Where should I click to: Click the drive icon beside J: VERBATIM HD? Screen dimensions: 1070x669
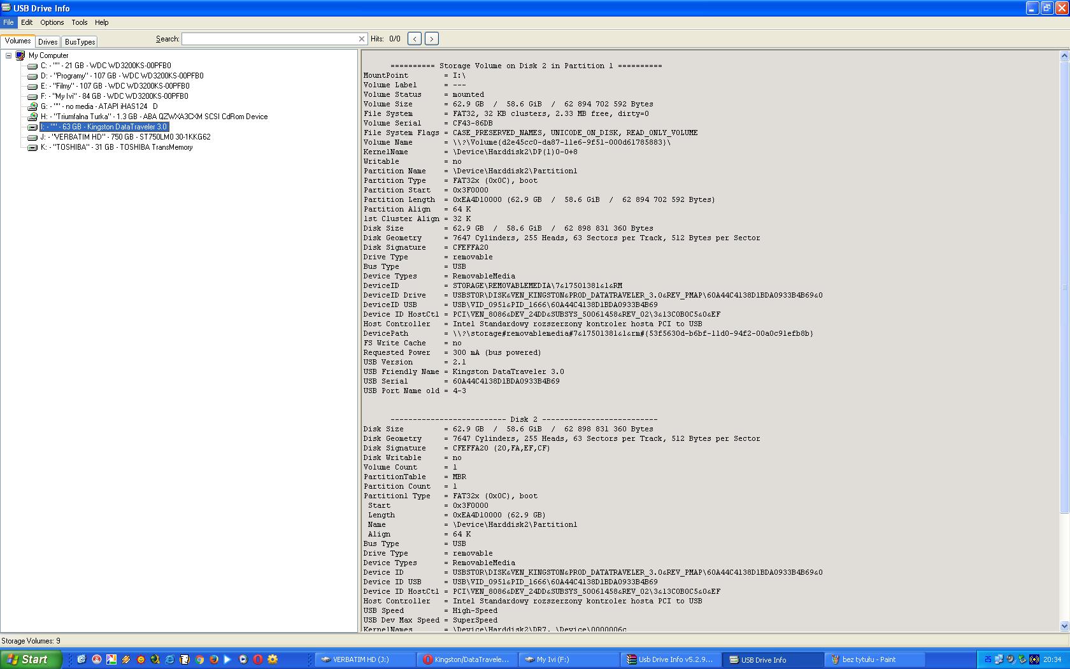(32, 138)
